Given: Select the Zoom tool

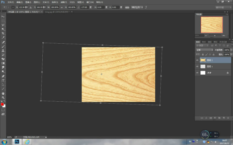Looking at the screenshot, I should (x=3, y=98).
